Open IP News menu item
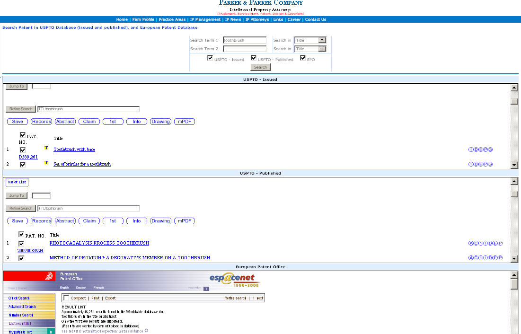The height and width of the screenshot is (334, 521). [233, 19]
